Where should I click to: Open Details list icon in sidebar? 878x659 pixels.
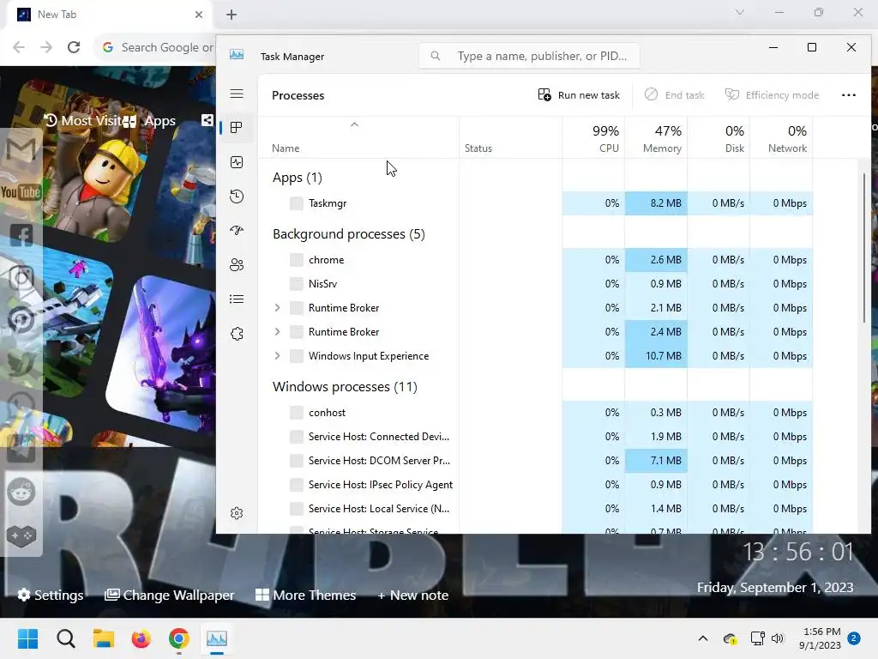[237, 299]
